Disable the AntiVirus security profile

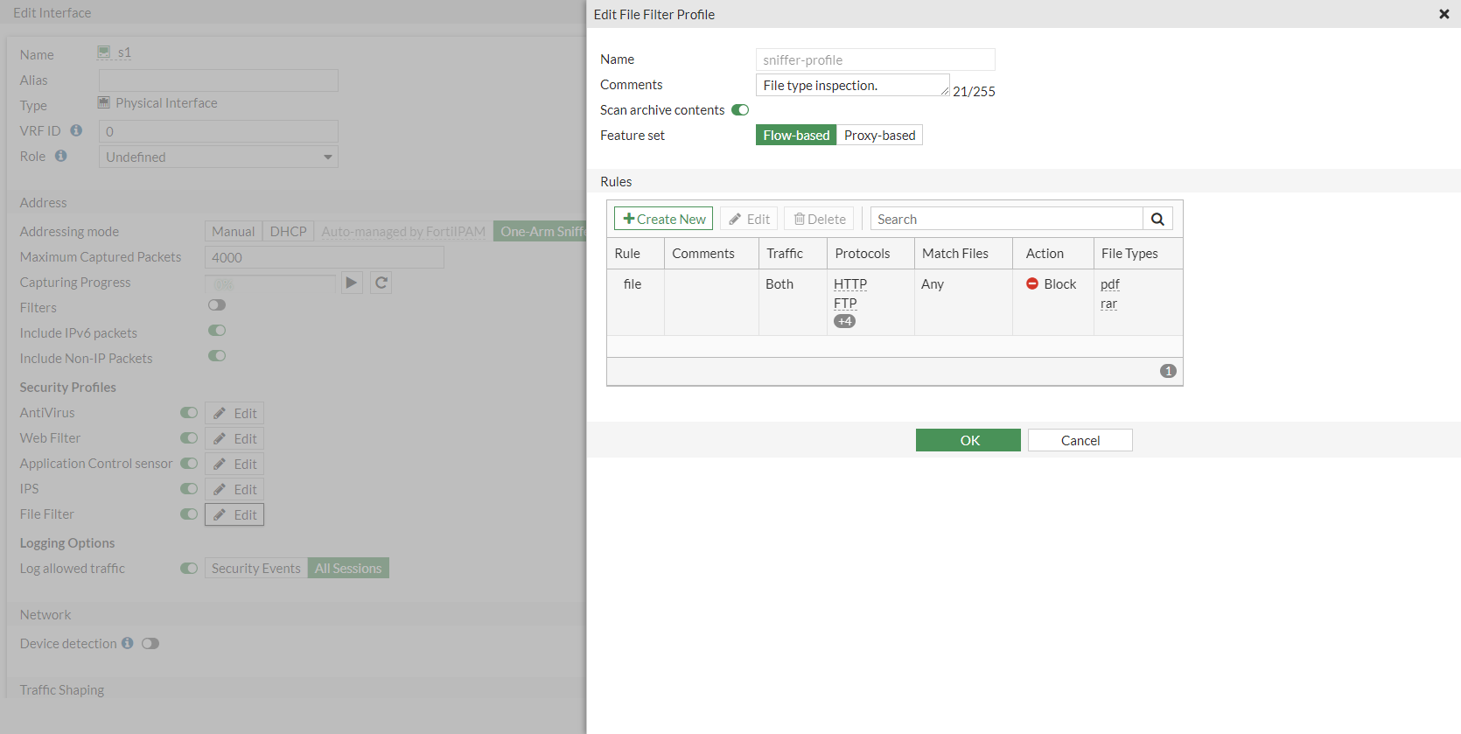tap(189, 413)
